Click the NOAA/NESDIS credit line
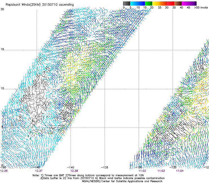 122,181
